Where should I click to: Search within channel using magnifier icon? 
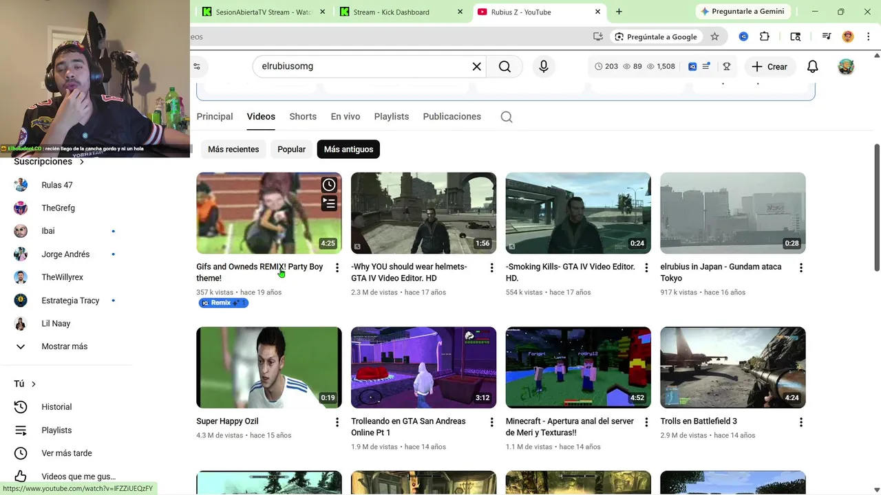tap(507, 117)
